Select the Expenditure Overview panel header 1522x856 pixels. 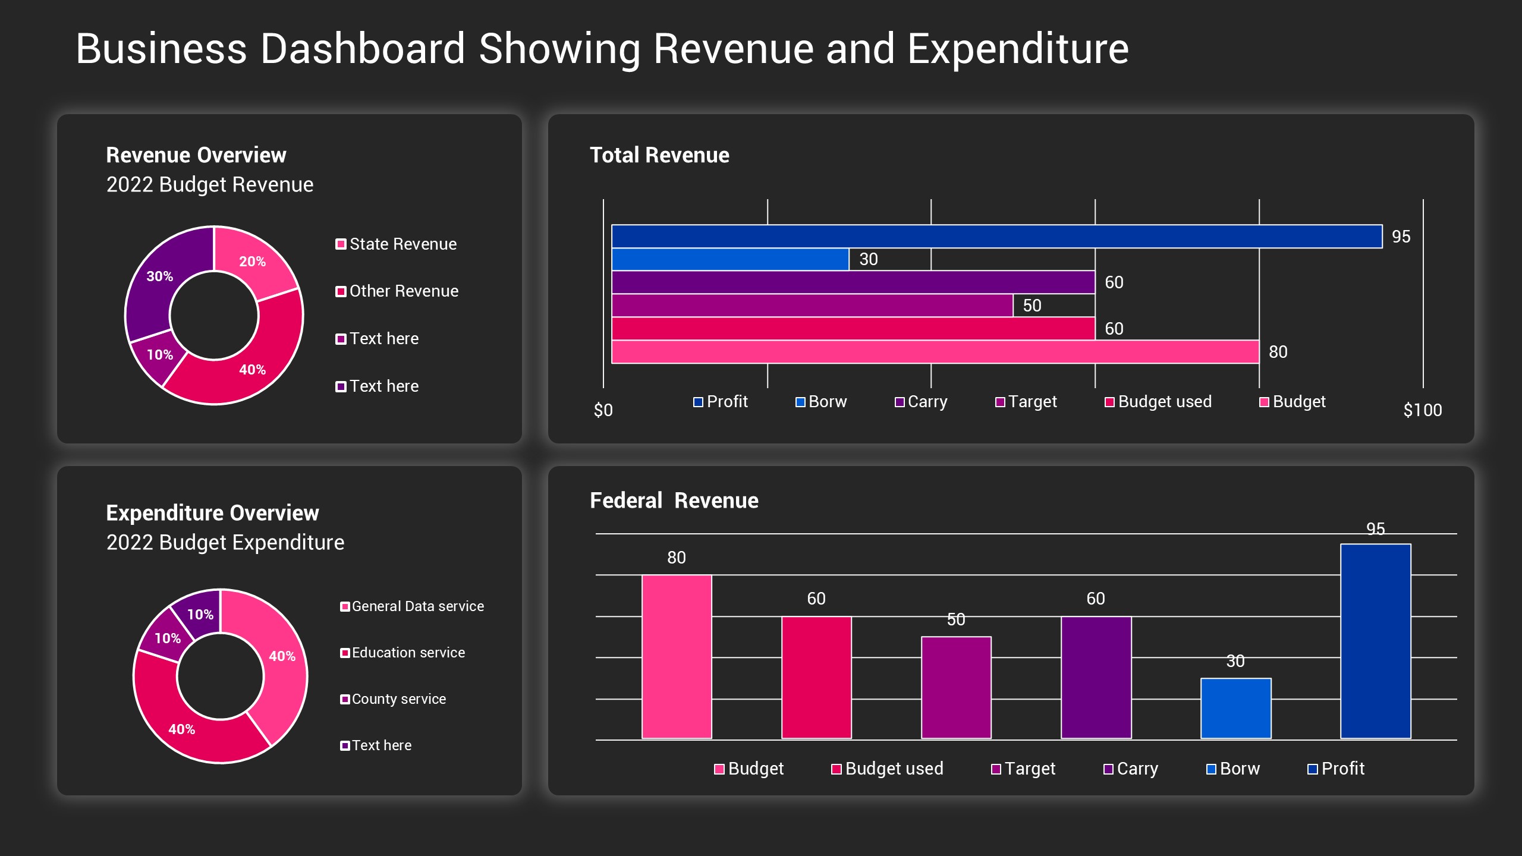(x=212, y=513)
